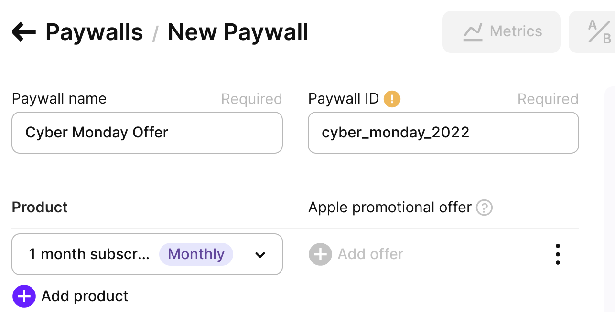Go to Paywalls in the breadcrumb

94,32
